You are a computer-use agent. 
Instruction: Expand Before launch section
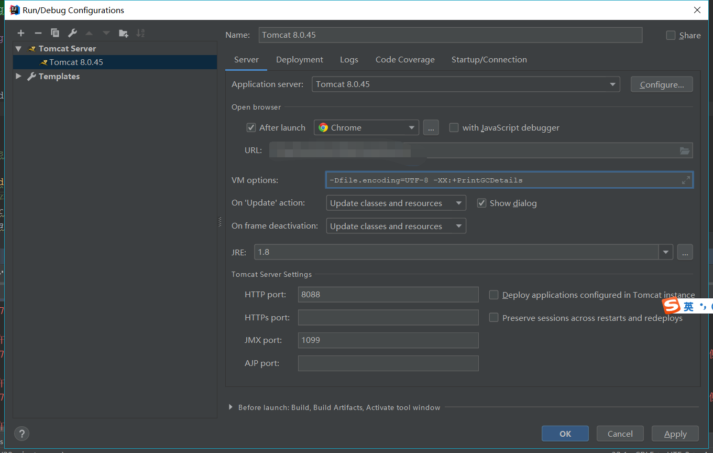(231, 407)
